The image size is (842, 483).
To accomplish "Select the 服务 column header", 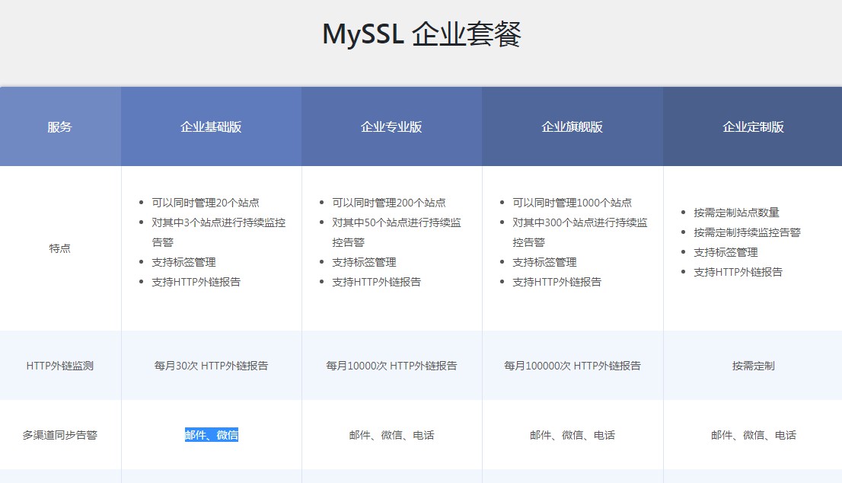I will (59, 126).
